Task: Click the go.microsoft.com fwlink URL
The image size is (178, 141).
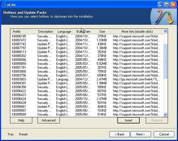Action: 136,79
